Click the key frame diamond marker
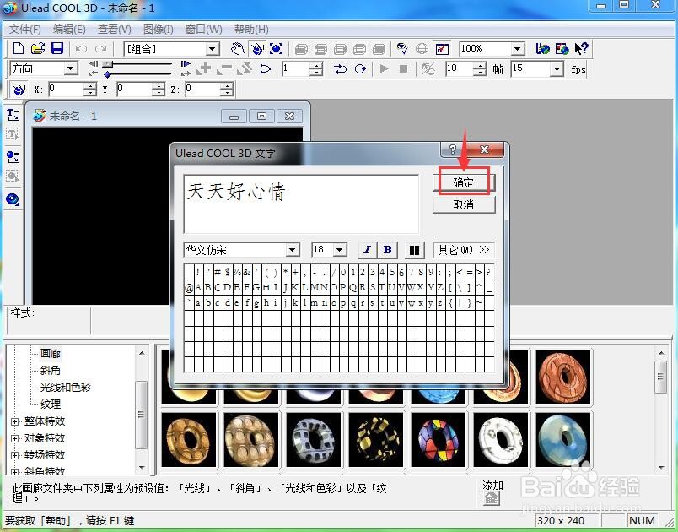Screen dimensions: 678x532 pos(108,74)
